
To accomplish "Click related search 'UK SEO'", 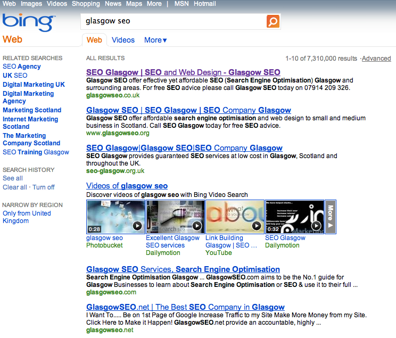I will (15, 76).
